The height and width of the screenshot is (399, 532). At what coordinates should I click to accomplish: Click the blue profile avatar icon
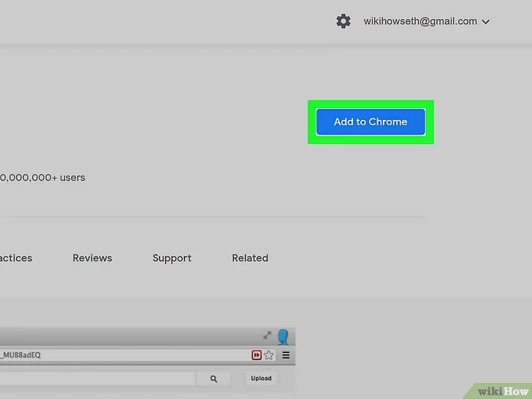click(x=284, y=337)
